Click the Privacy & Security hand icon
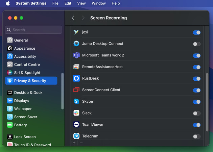This screenshot has width=213, height=152. pyautogui.click(x=10, y=81)
